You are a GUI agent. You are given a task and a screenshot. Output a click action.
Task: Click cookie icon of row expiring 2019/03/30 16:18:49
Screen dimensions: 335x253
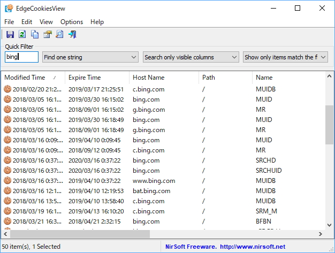pos(7,120)
